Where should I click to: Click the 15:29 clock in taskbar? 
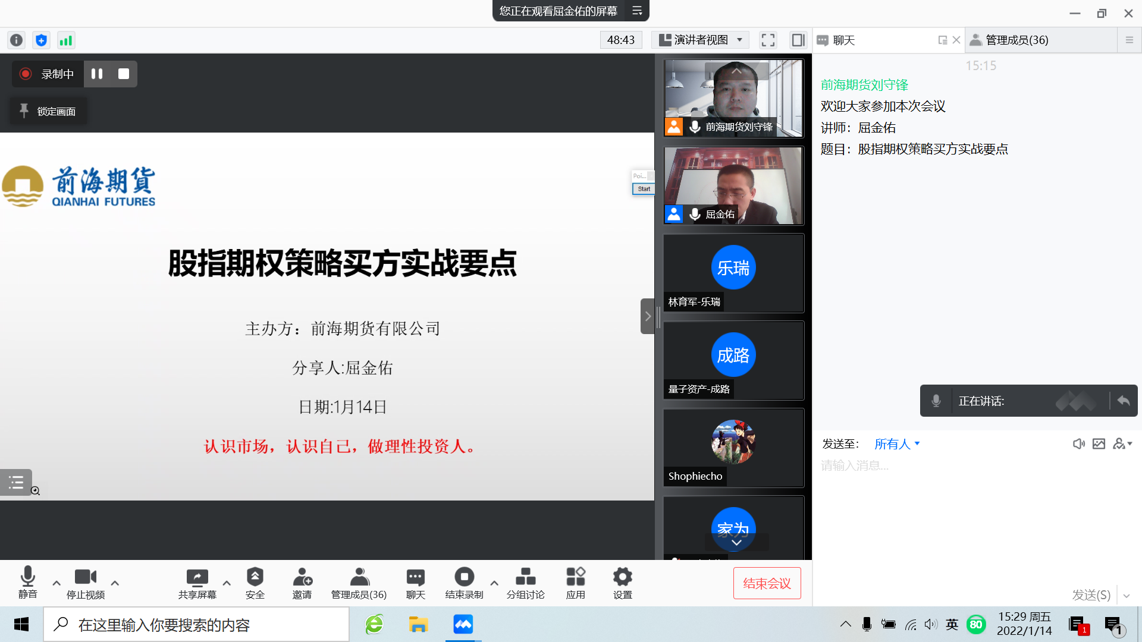pos(1024,624)
